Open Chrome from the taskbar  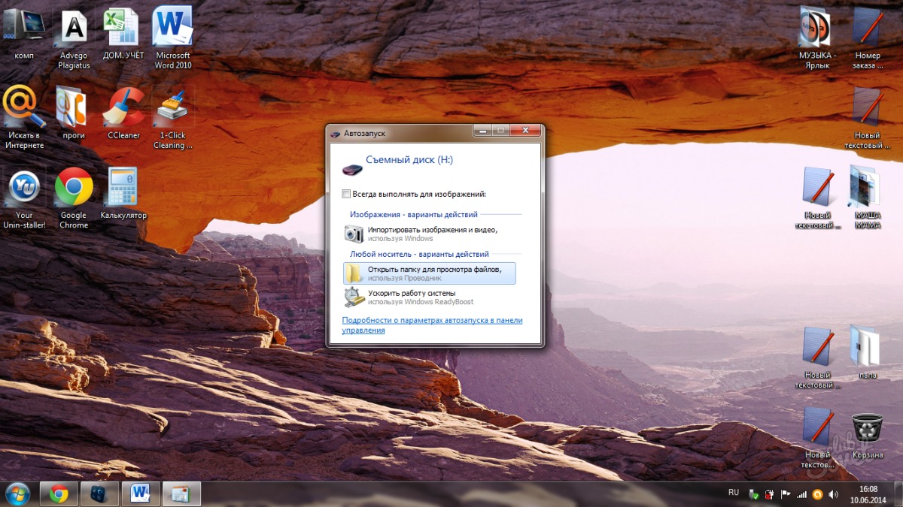pyautogui.click(x=59, y=493)
